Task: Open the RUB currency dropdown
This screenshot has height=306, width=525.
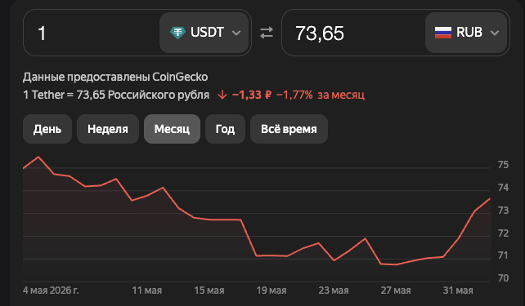Action: point(466,33)
